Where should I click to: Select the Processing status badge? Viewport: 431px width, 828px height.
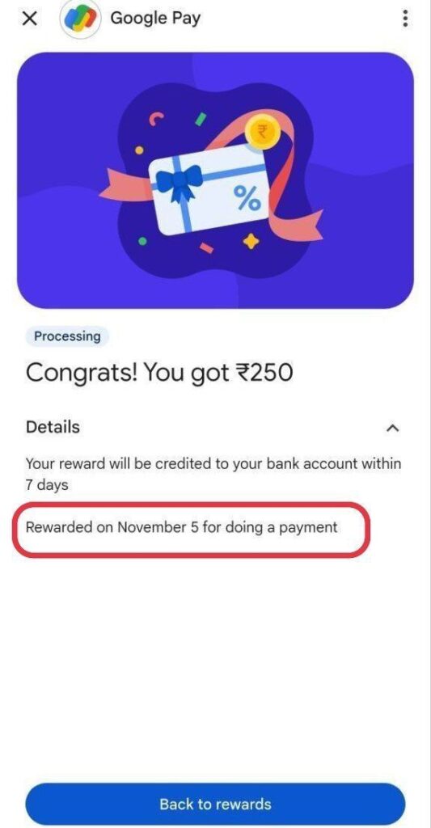point(67,336)
